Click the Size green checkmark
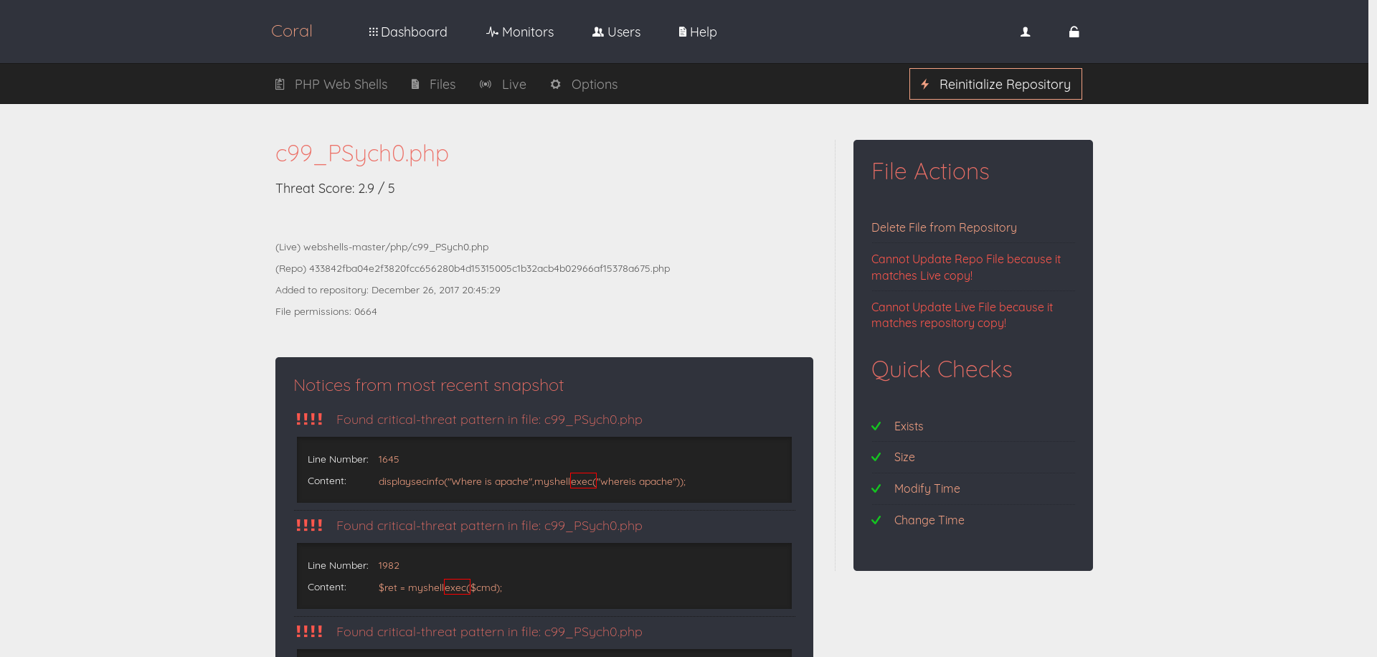Viewport: 1377px width, 657px height. click(876, 457)
